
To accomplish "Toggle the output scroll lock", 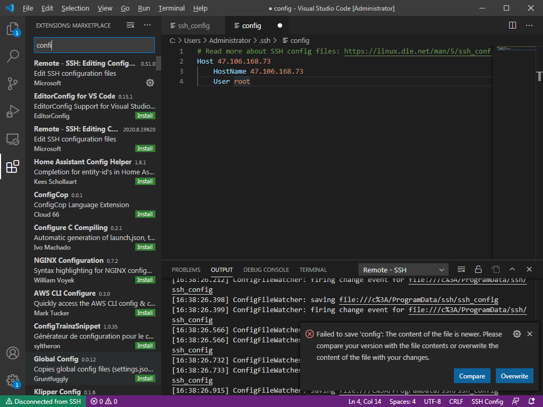I will pos(478,270).
